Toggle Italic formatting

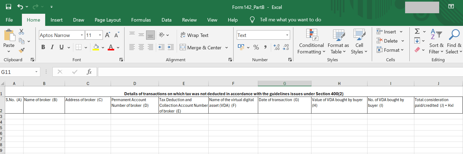click(x=52, y=47)
